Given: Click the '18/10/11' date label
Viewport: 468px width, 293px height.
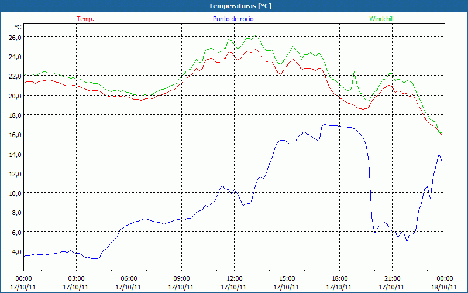Looking at the screenshot, I should pos(444,287).
